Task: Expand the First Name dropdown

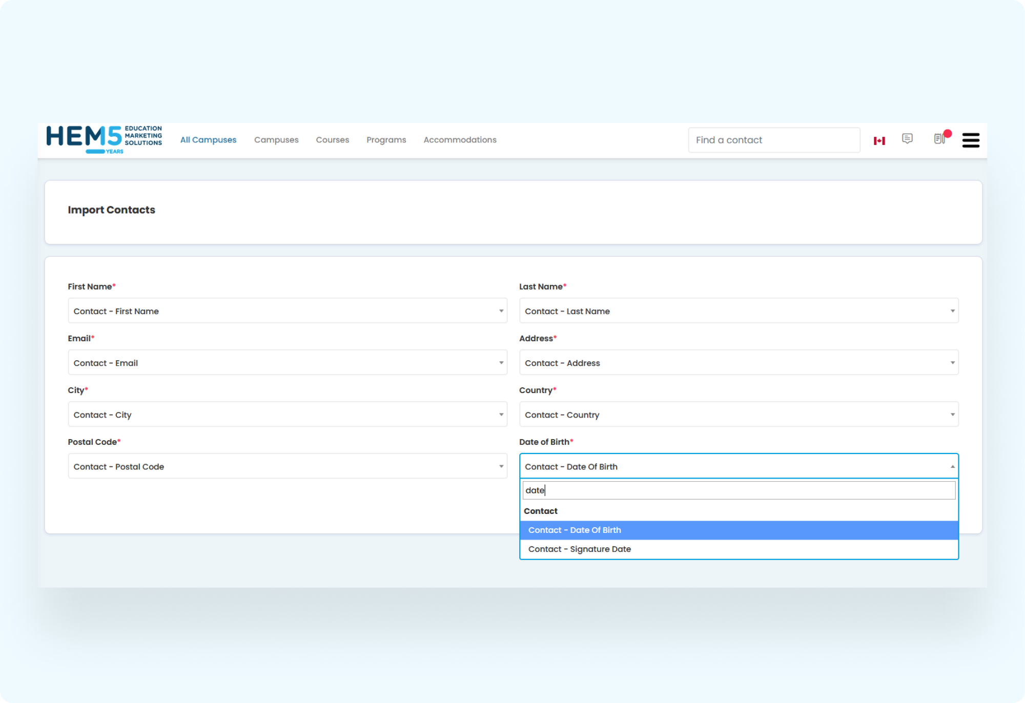Action: pos(288,311)
